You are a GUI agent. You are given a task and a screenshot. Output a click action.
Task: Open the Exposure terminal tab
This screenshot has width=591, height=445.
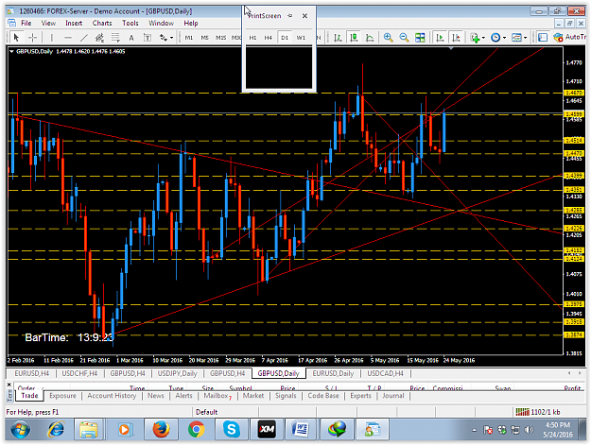[x=62, y=396]
